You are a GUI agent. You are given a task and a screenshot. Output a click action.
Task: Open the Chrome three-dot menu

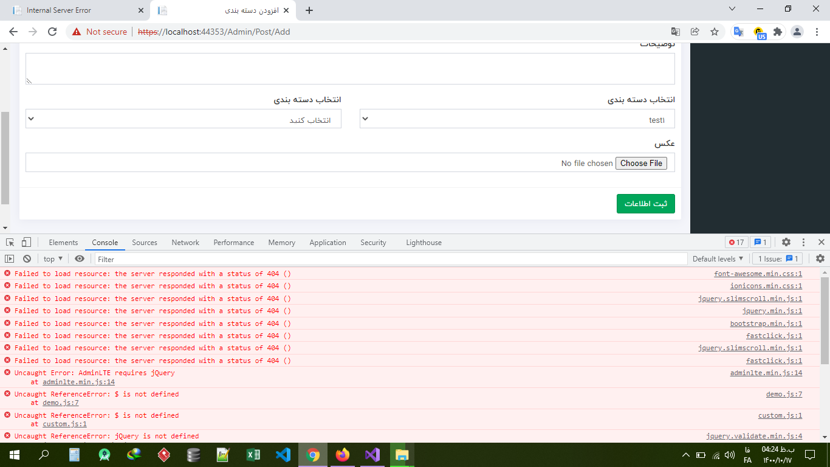tap(816, 32)
